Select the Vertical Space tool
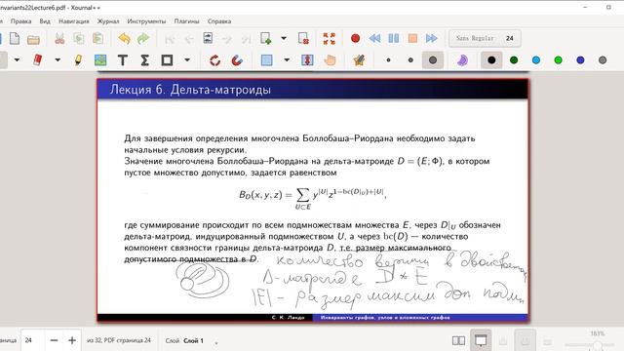Screen dimensions: 624x351 (307, 60)
